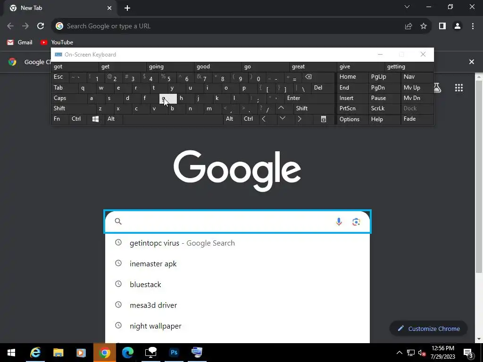
Task: Click the Windows logo key on the keyboard
Action: pyautogui.click(x=95, y=119)
